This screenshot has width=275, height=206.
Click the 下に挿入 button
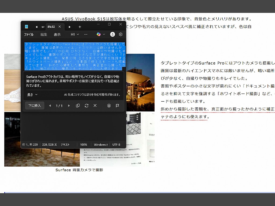35,106
